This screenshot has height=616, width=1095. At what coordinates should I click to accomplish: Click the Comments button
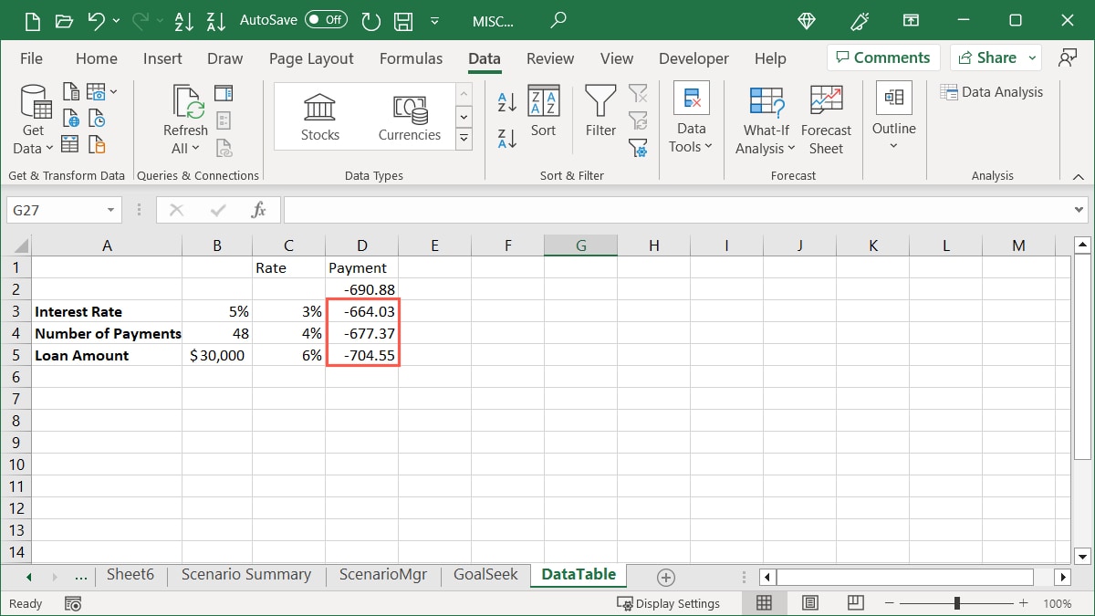pyautogui.click(x=882, y=57)
